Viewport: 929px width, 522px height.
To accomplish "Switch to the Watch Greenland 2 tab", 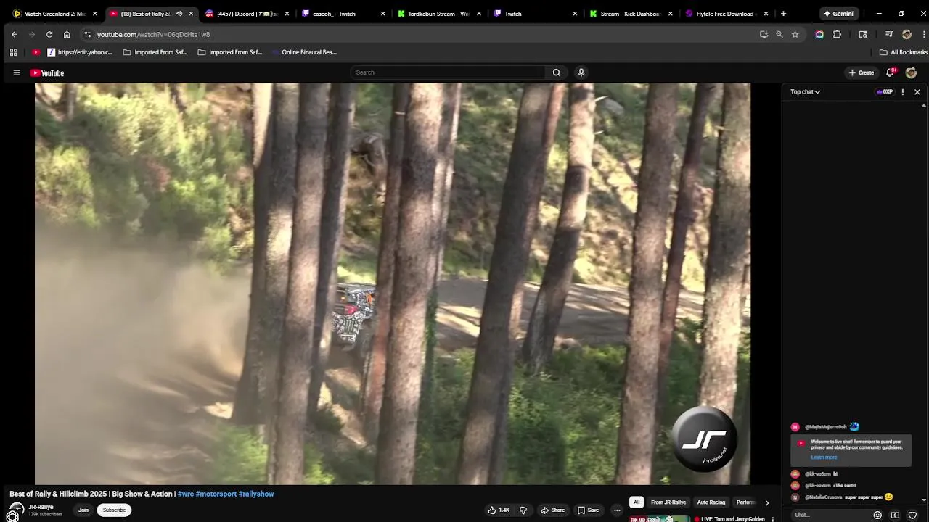I will [x=55, y=14].
